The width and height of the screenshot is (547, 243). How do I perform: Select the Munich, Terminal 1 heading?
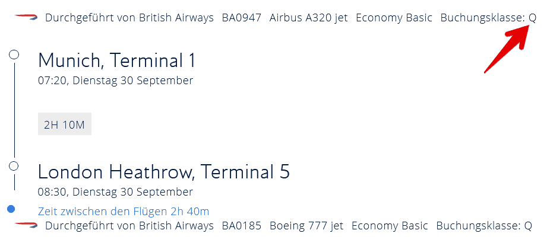(116, 60)
